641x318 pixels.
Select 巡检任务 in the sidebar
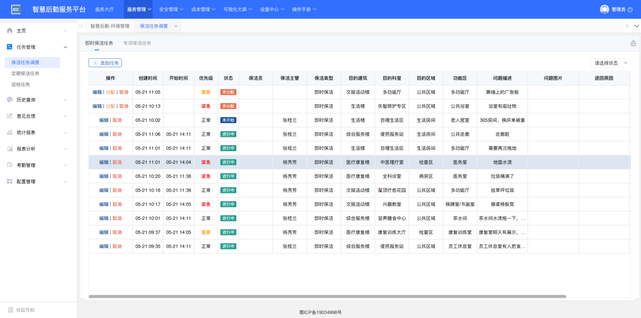pyautogui.click(x=21, y=84)
